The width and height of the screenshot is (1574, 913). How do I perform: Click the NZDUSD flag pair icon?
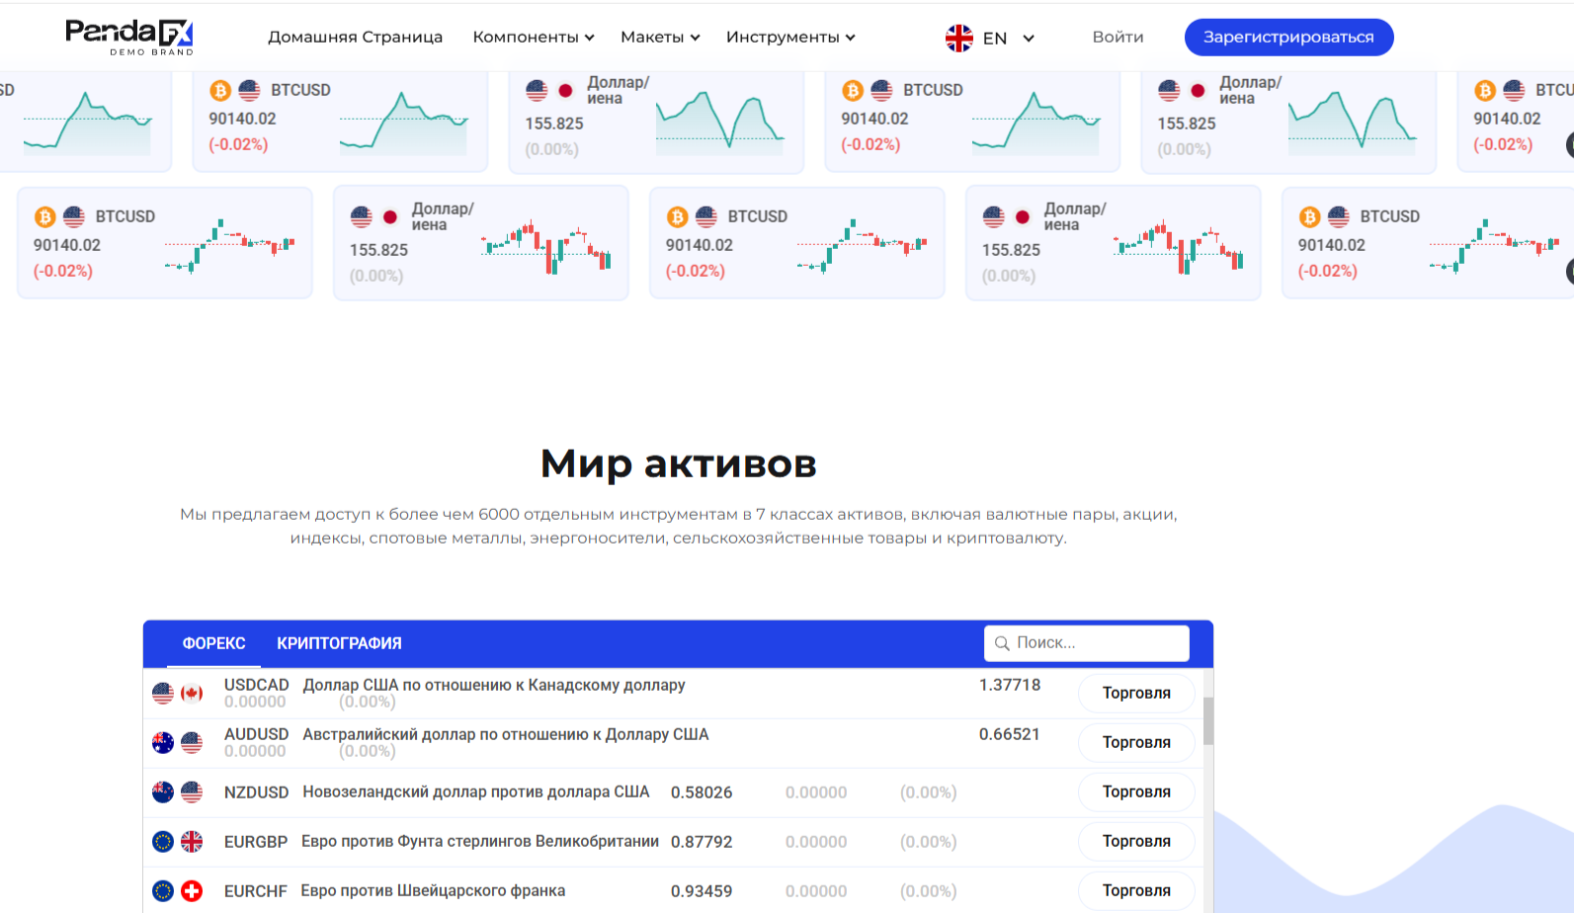pos(178,792)
